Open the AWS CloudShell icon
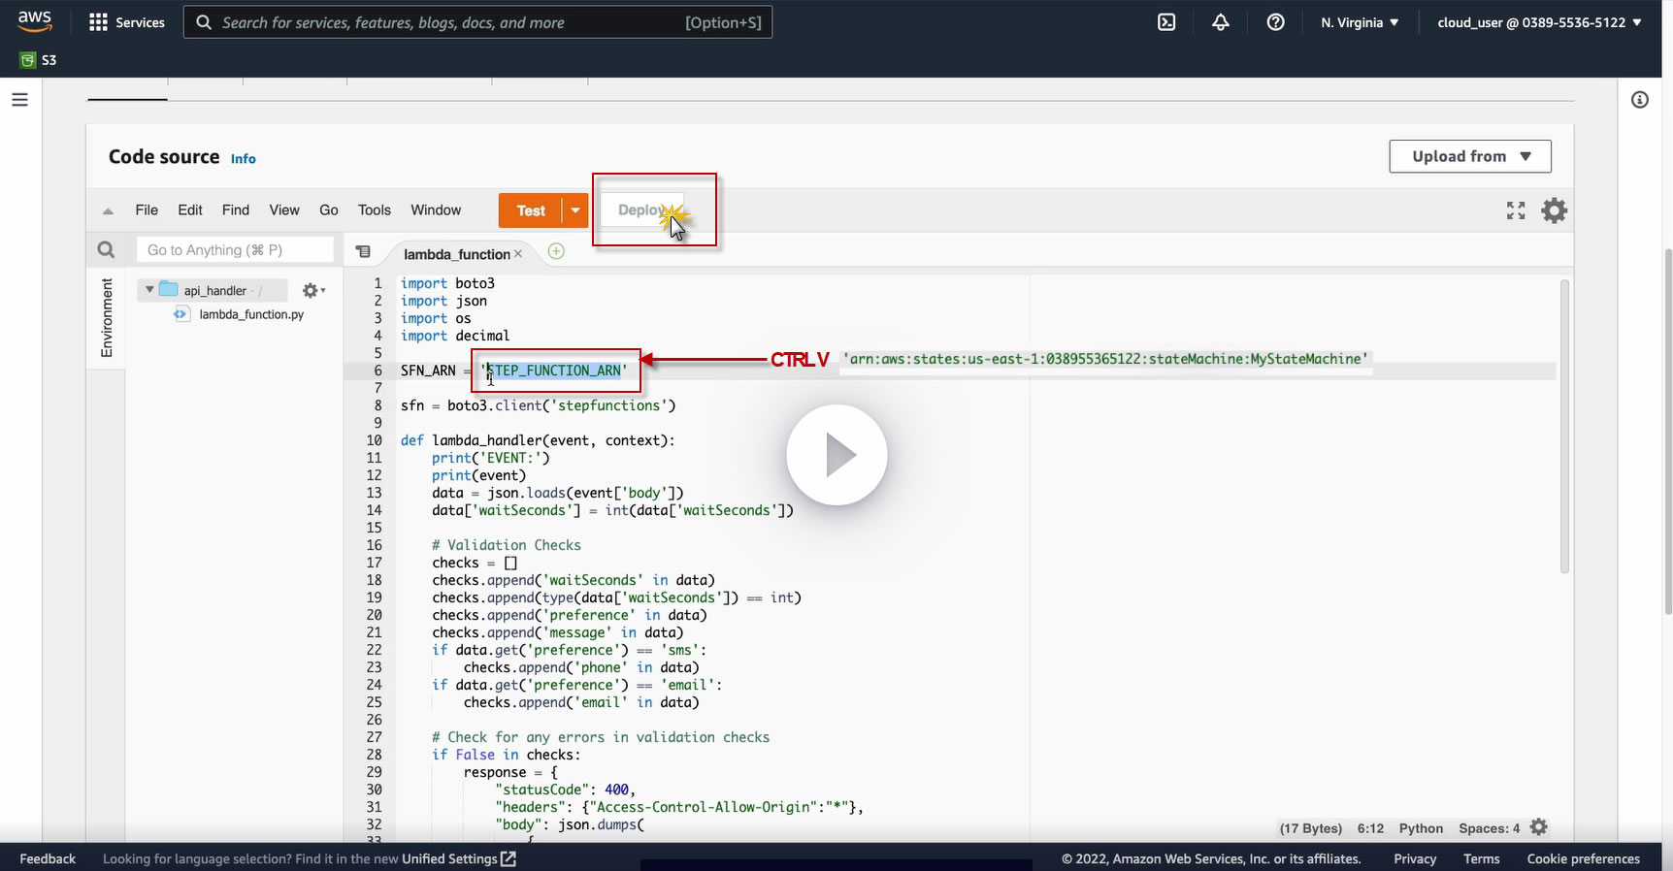The image size is (1673, 871). click(1166, 22)
